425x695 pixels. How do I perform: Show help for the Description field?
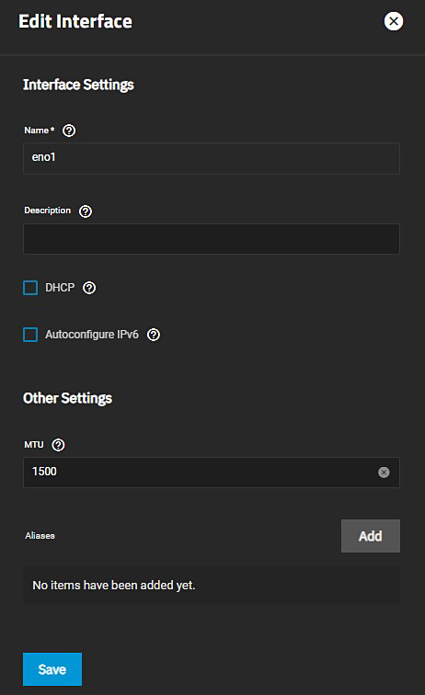click(86, 211)
